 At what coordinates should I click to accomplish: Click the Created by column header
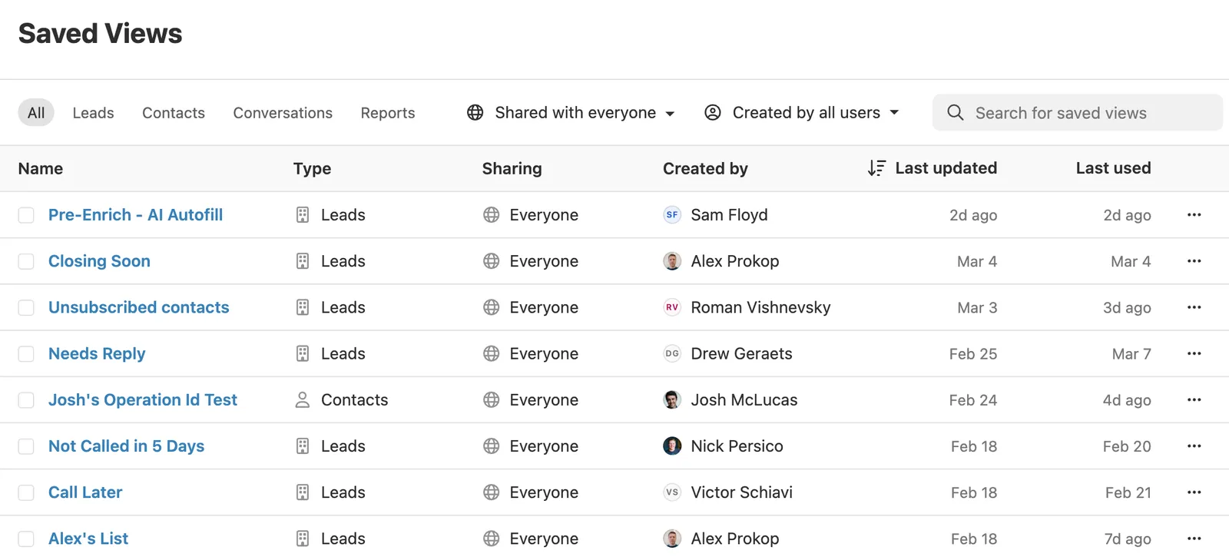pyautogui.click(x=705, y=168)
